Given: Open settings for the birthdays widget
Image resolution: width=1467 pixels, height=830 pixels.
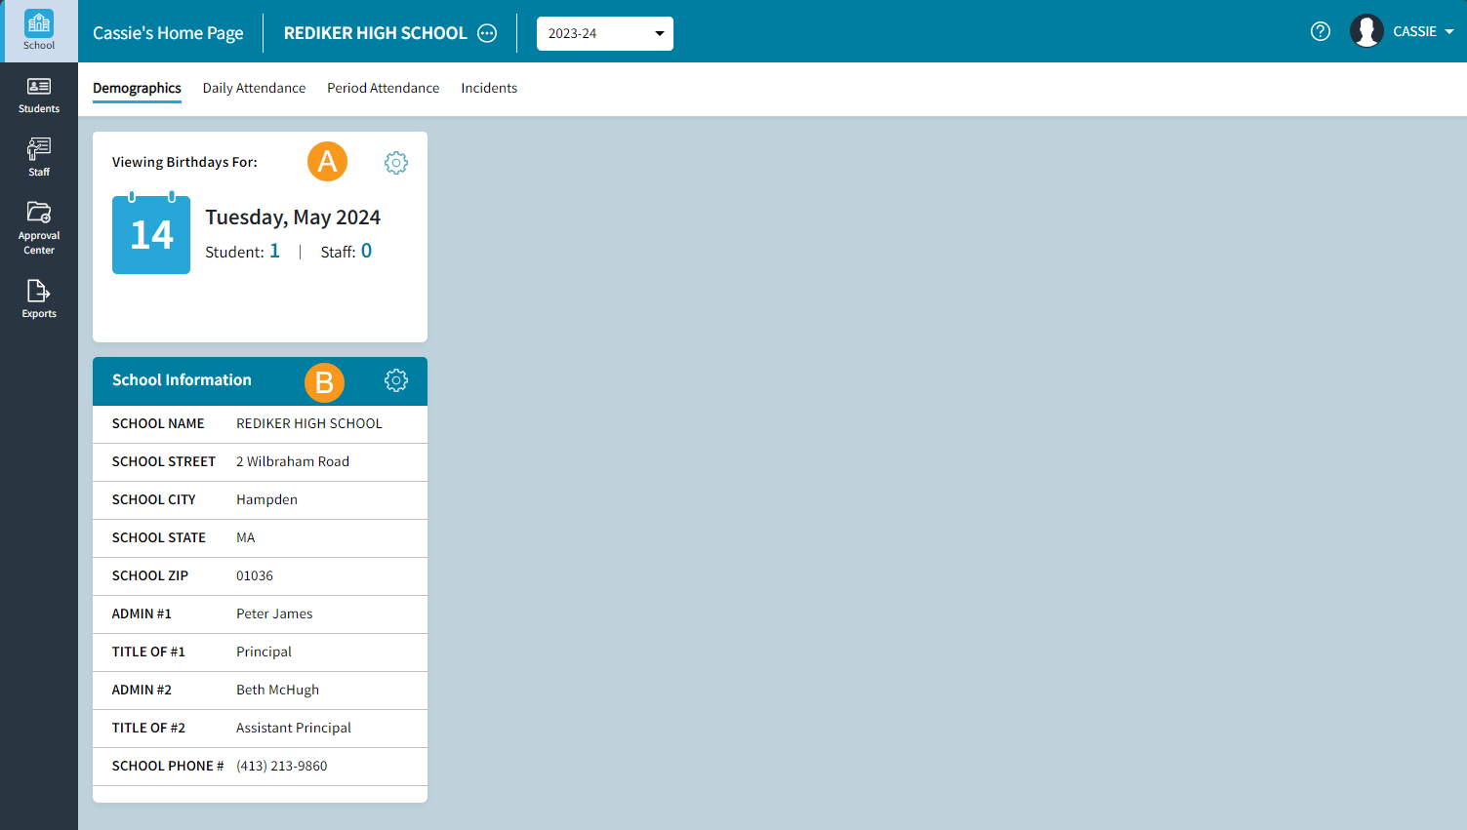Looking at the screenshot, I should click(x=396, y=162).
